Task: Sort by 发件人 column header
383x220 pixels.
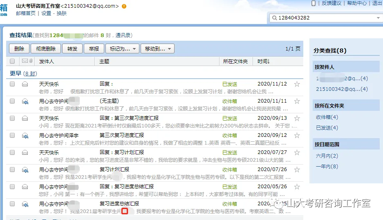Action: tap(47, 62)
